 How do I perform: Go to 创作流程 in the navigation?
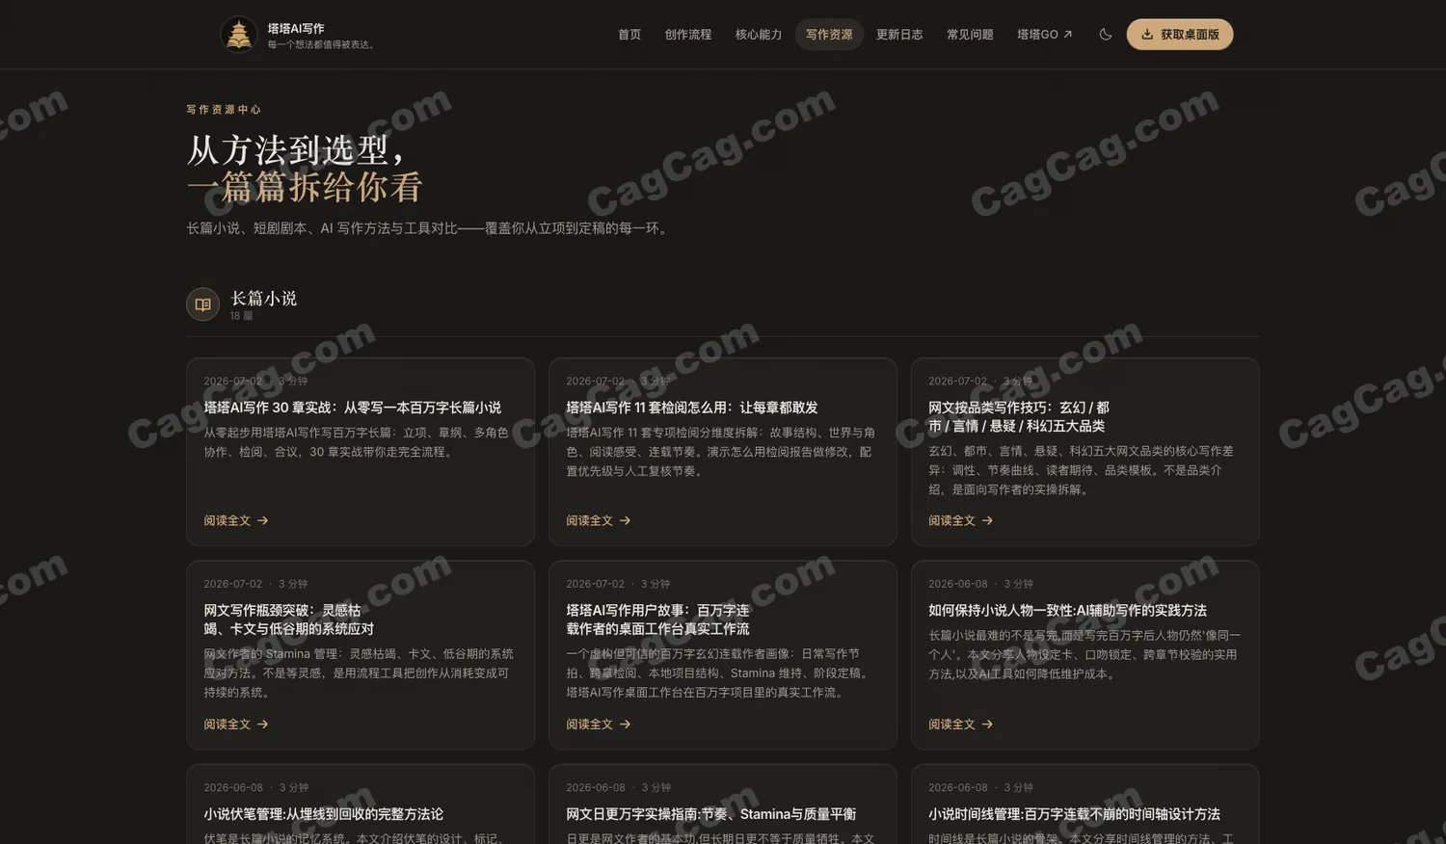(x=688, y=35)
